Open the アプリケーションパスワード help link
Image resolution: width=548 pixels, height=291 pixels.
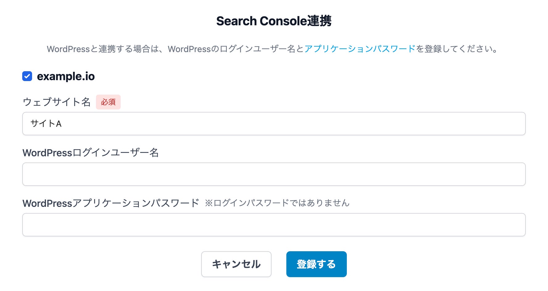coord(360,49)
